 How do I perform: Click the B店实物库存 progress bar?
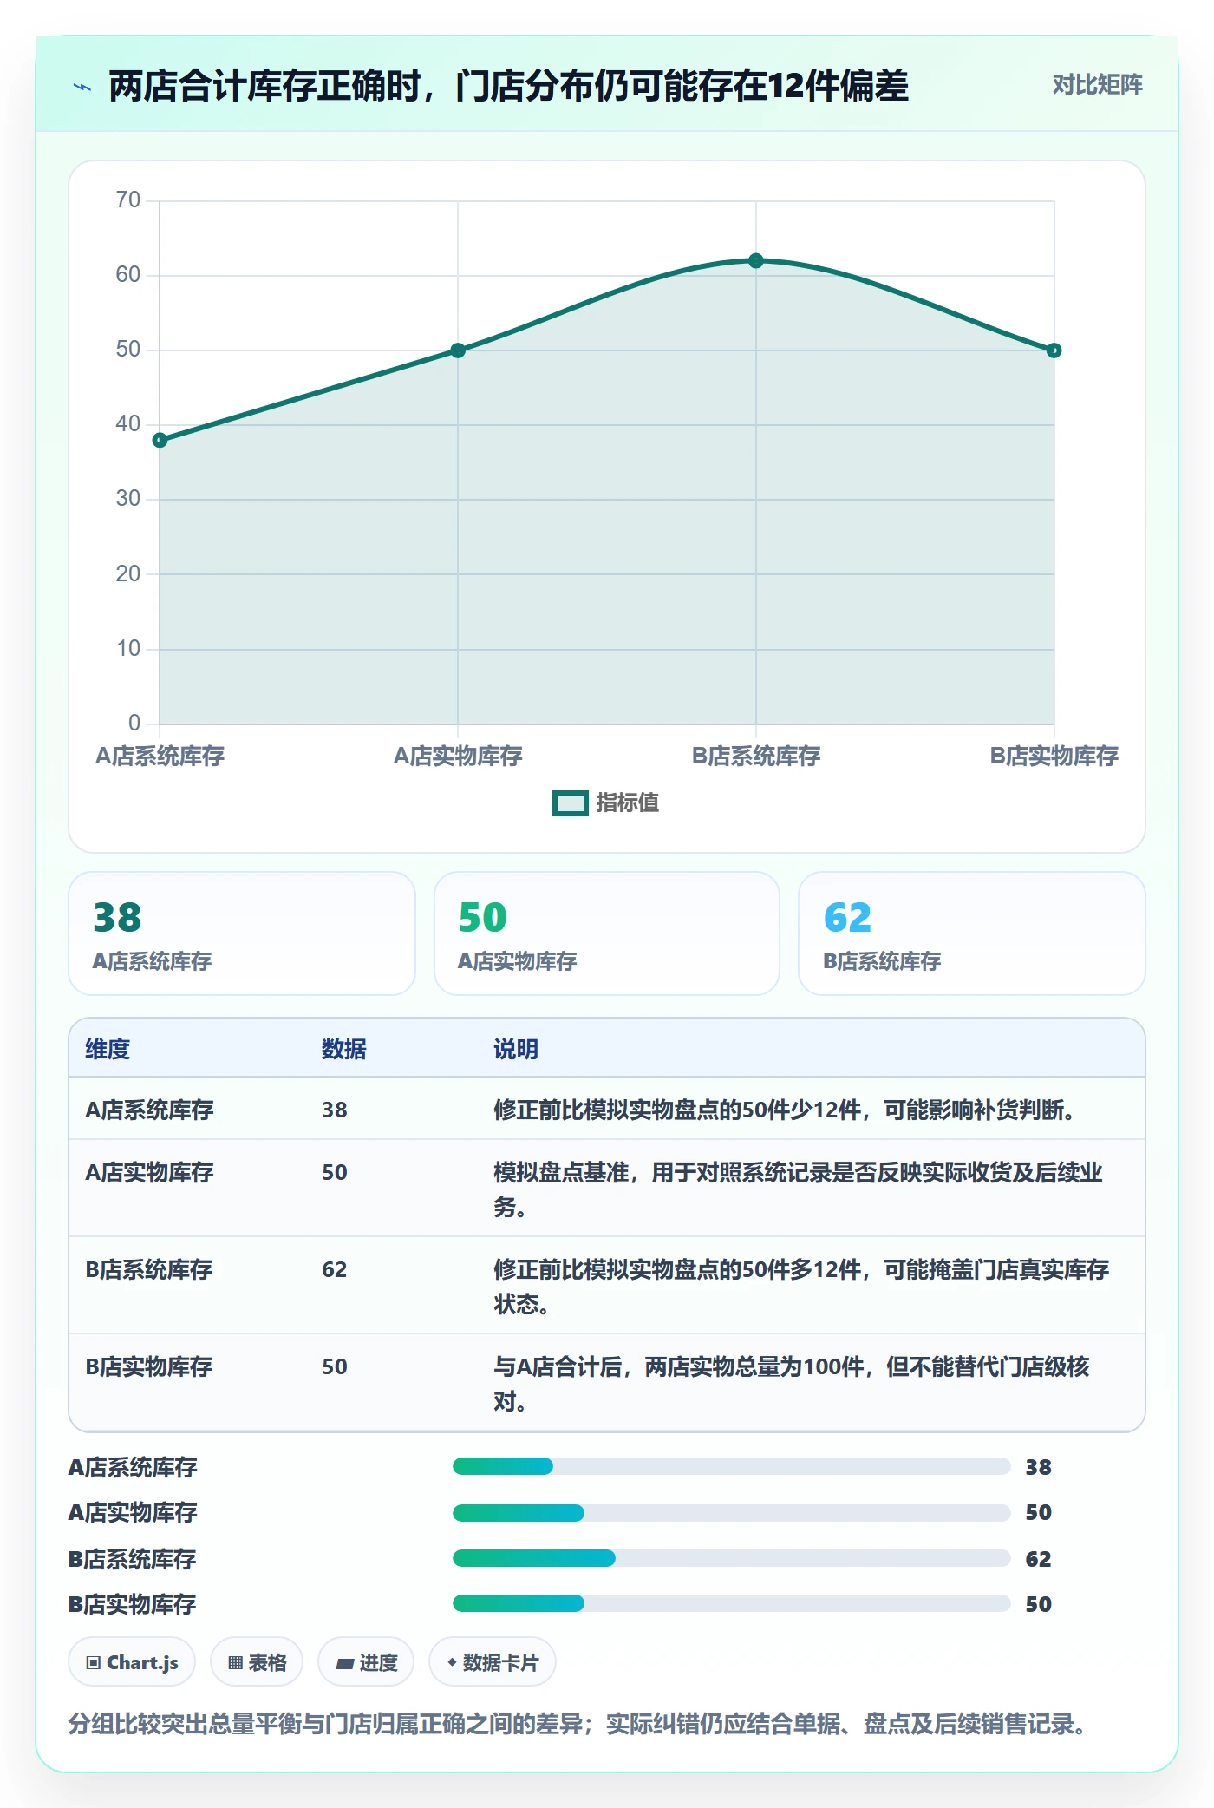click(732, 1604)
